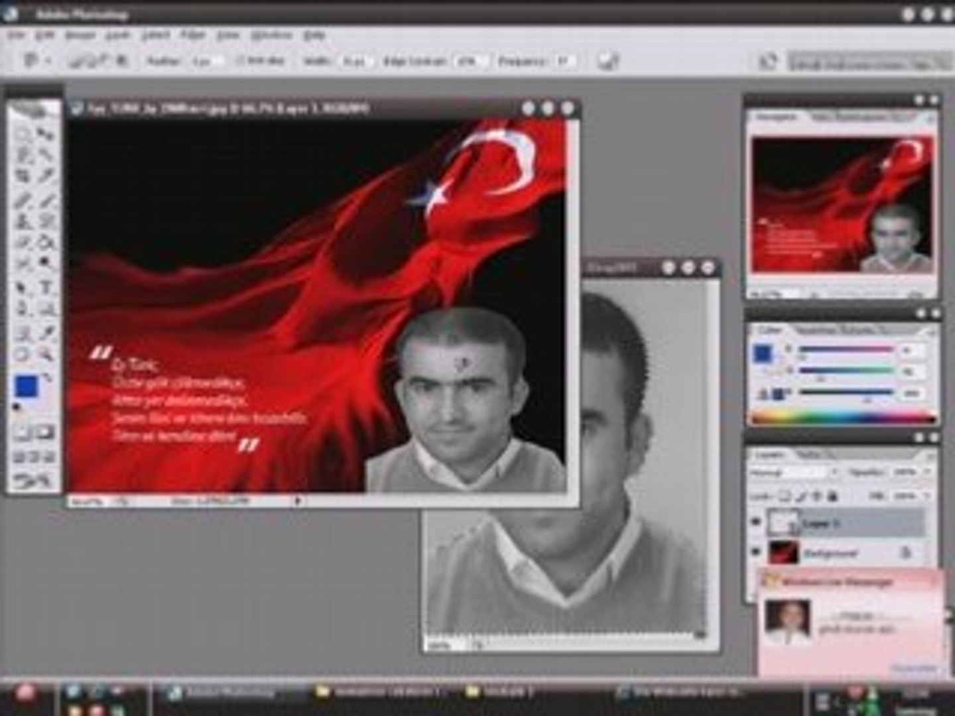
Task: Select the Pen tool
Action: coord(23,309)
